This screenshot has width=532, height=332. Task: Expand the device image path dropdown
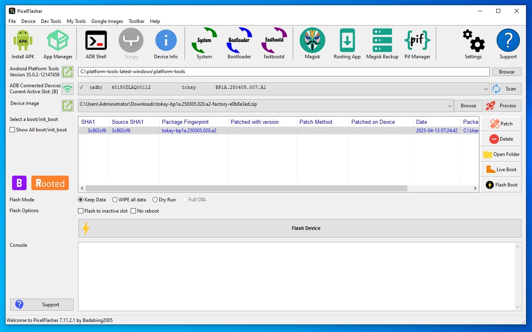point(450,106)
